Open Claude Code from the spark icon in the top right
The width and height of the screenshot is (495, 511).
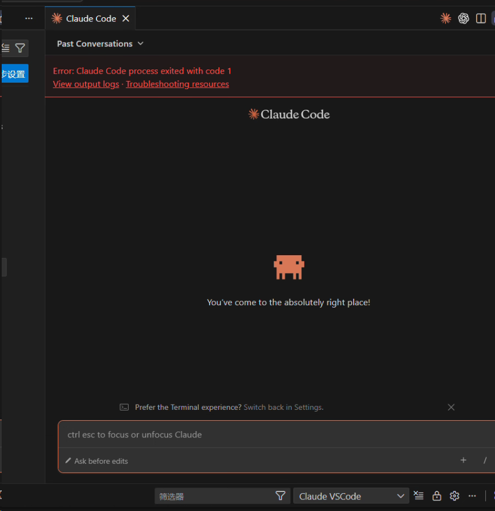pyautogui.click(x=446, y=18)
